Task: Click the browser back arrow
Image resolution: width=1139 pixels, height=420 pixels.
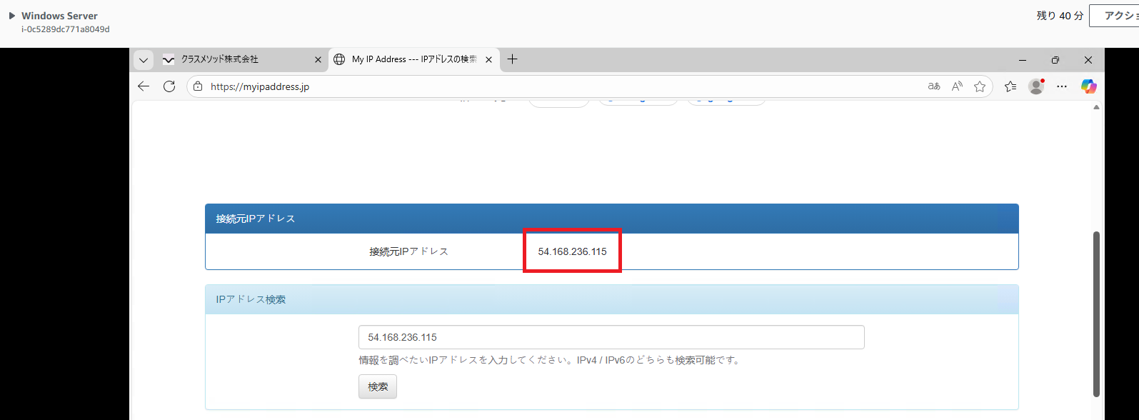Action: tap(144, 86)
